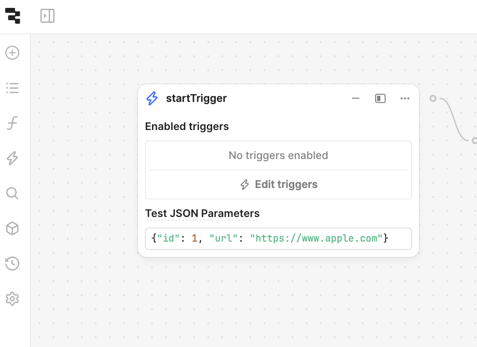Click the startTrigger block title

point(196,98)
